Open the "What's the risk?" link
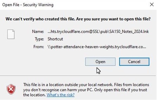Image resolution: width=157 pixels, height=100 pixels. pos(61,95)
